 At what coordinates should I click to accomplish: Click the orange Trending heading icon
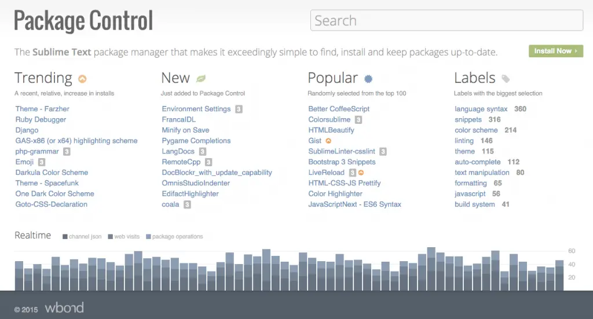[82, 79]
